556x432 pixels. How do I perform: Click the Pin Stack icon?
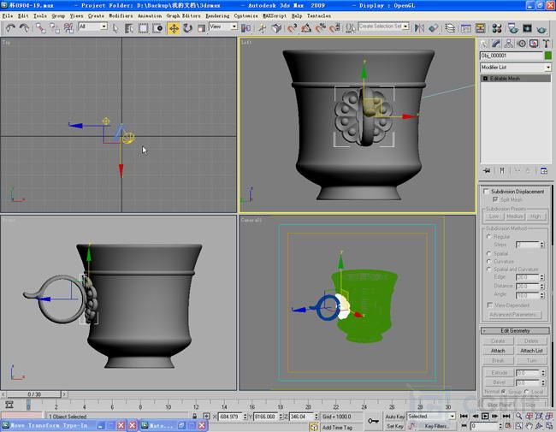pos(487,170)
